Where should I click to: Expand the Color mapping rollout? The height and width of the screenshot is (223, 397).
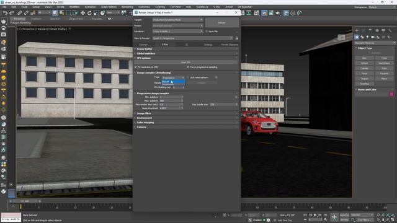click(186, 123)
